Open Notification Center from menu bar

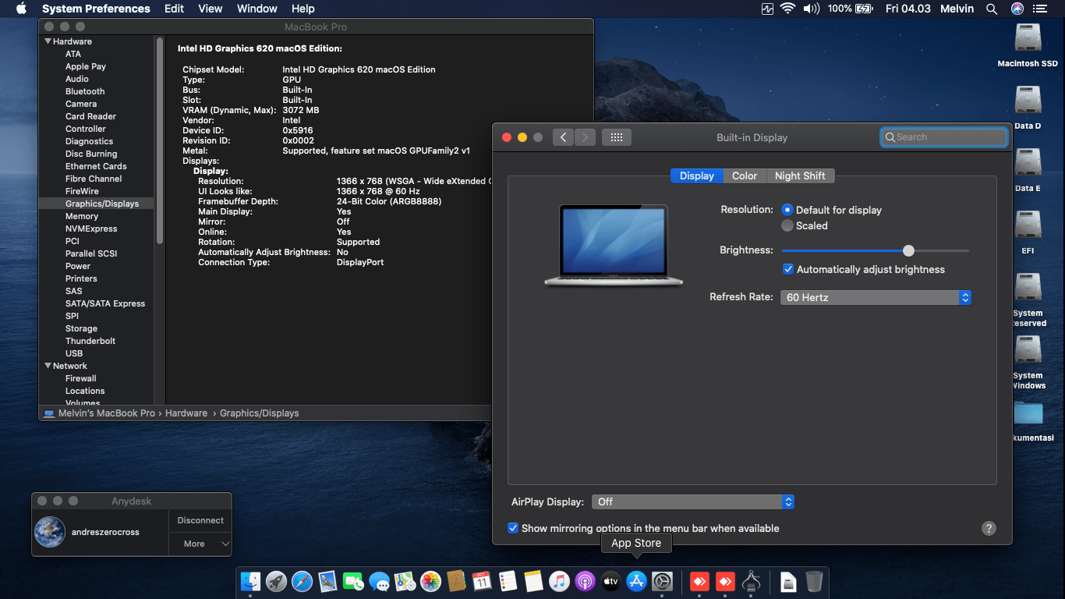click(1041, 9)
